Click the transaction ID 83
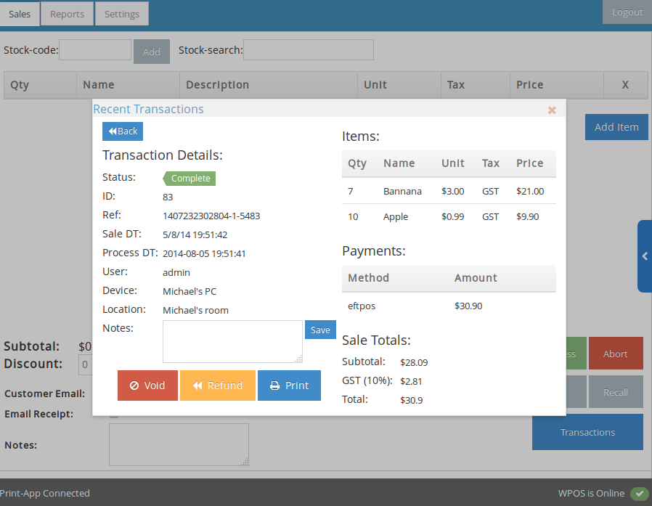Viewport: 652px width, 506px height. coord(168,197)
